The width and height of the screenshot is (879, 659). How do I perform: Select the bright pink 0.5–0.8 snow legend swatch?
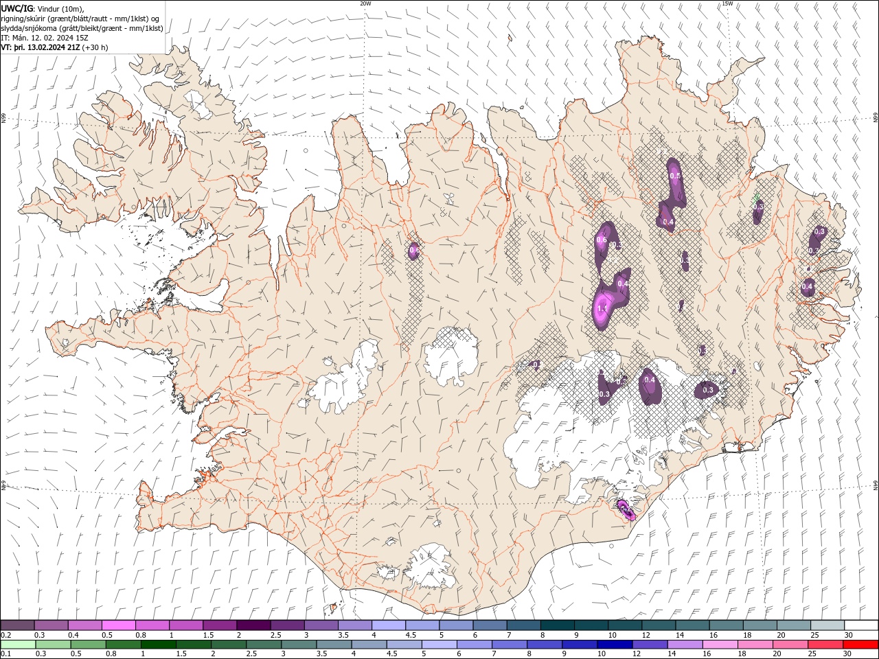coord(118,625)
